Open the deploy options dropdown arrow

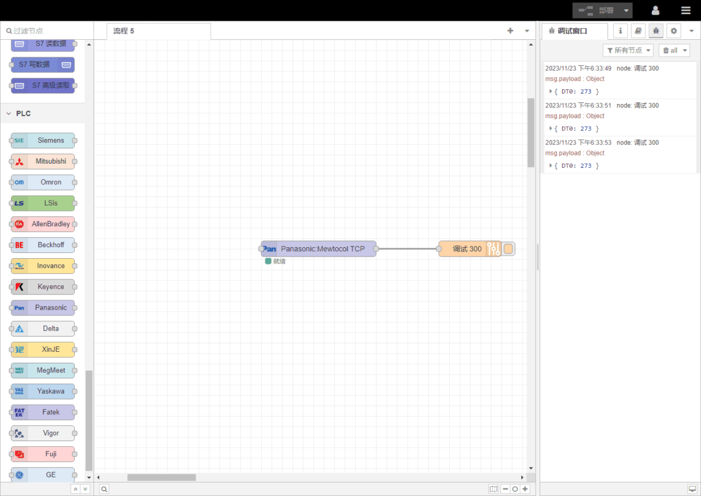coord(626,11)
